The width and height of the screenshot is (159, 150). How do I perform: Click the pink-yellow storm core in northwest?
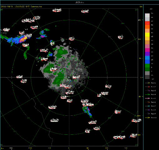[x=22, y=39]
